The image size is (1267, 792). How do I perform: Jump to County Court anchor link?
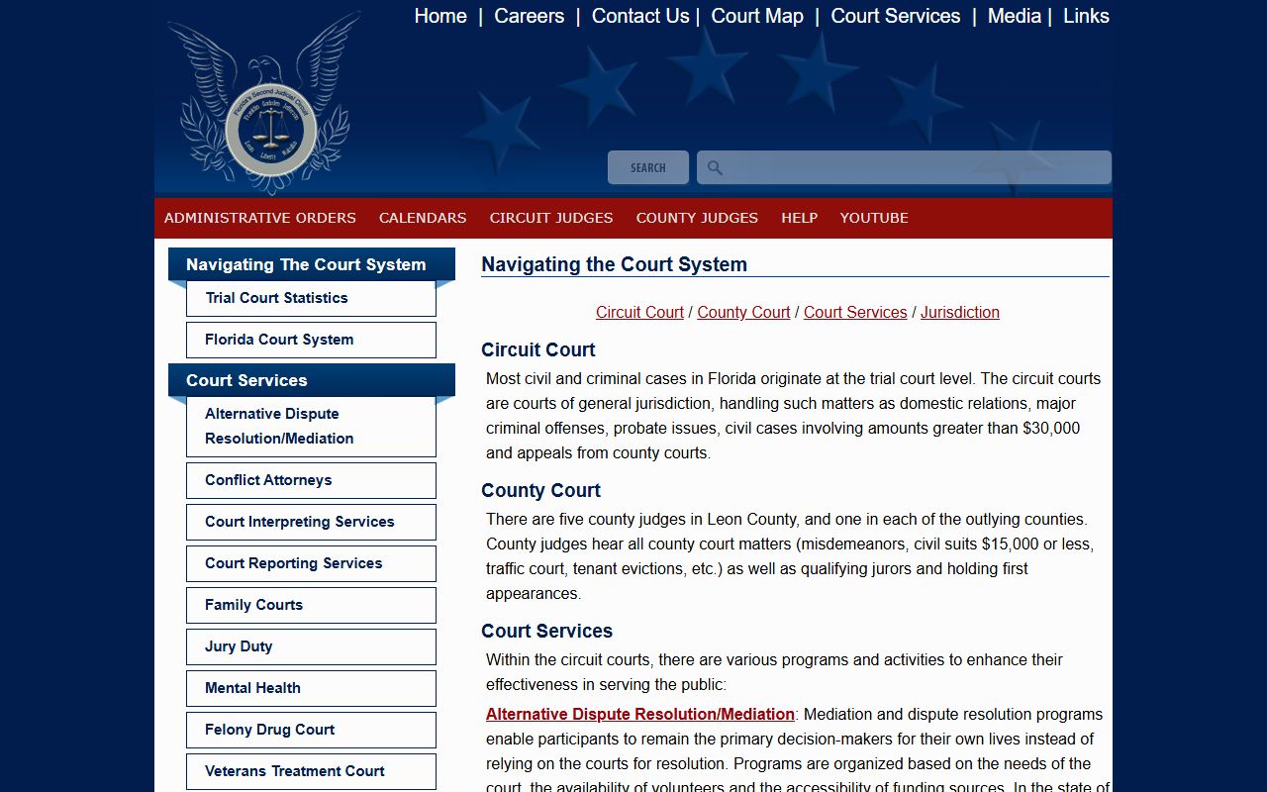743,312
